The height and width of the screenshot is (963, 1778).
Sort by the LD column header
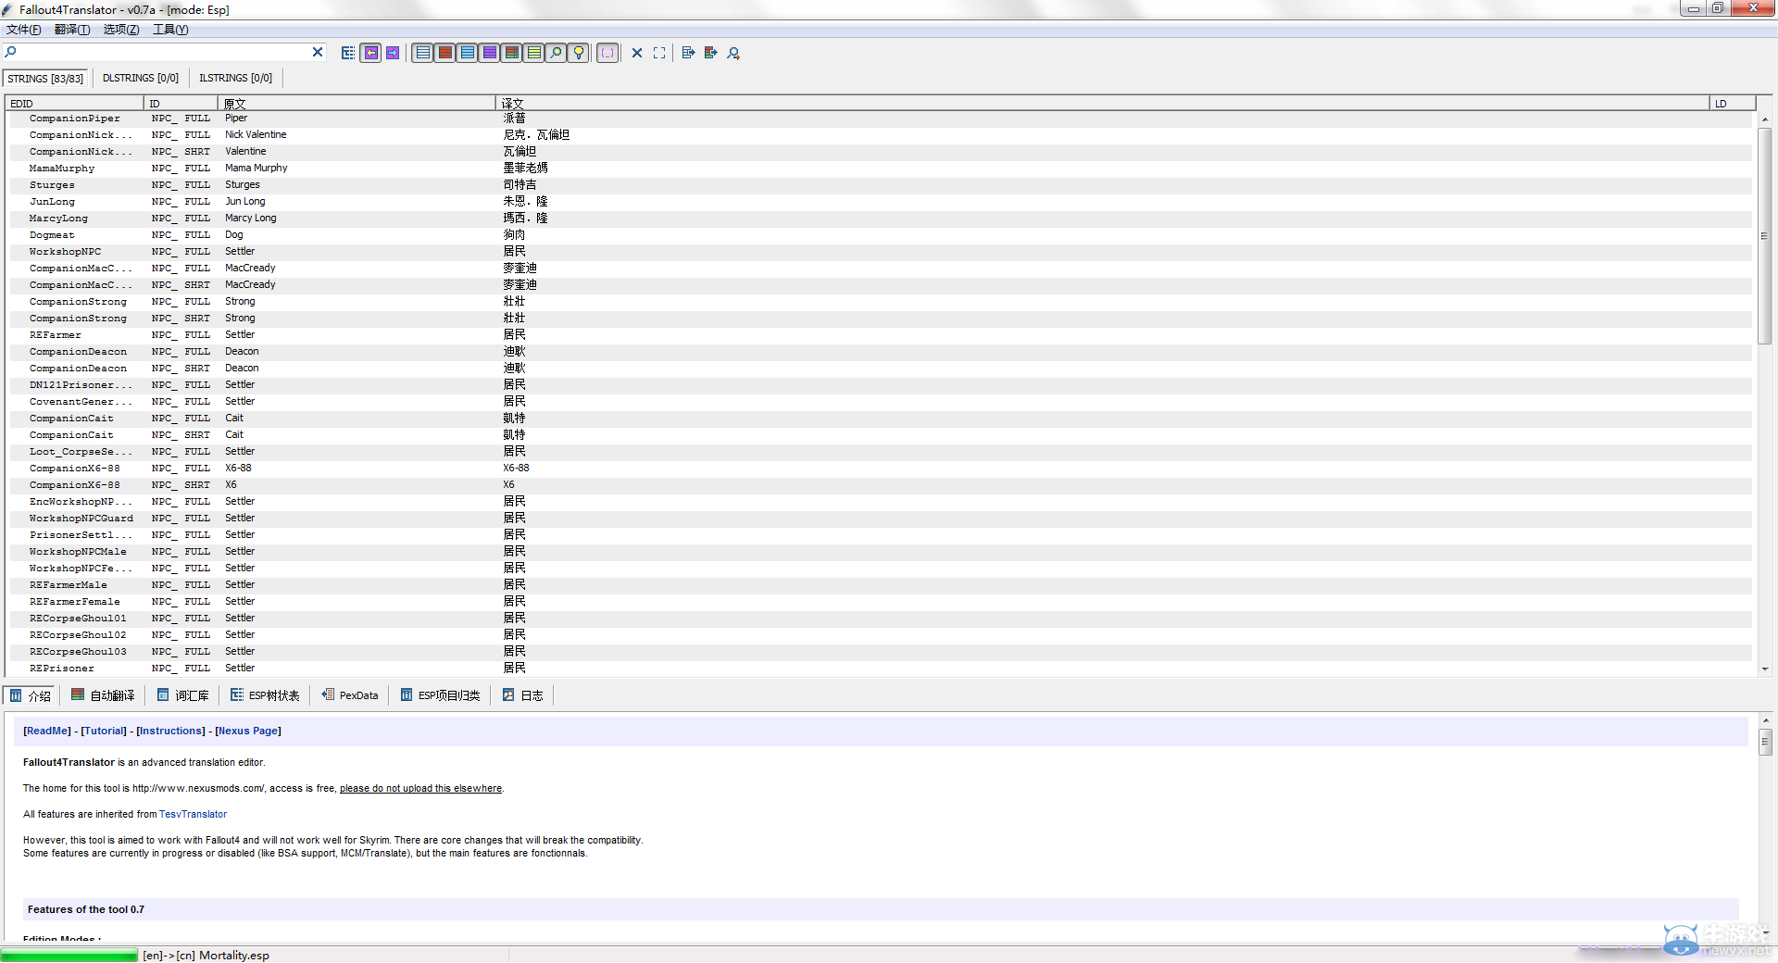tap(1732, 103)
